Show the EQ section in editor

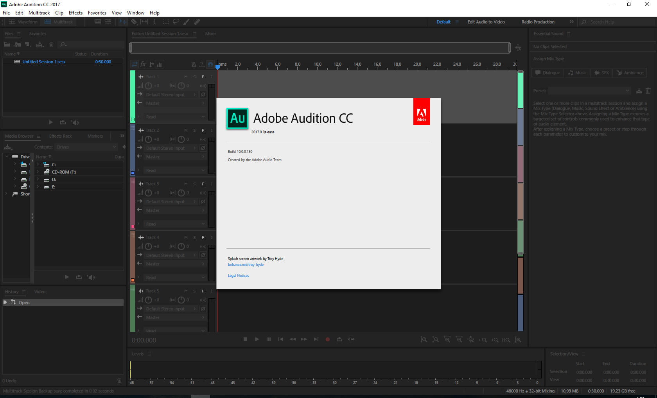pyautogui.click(x=160, y=64)
